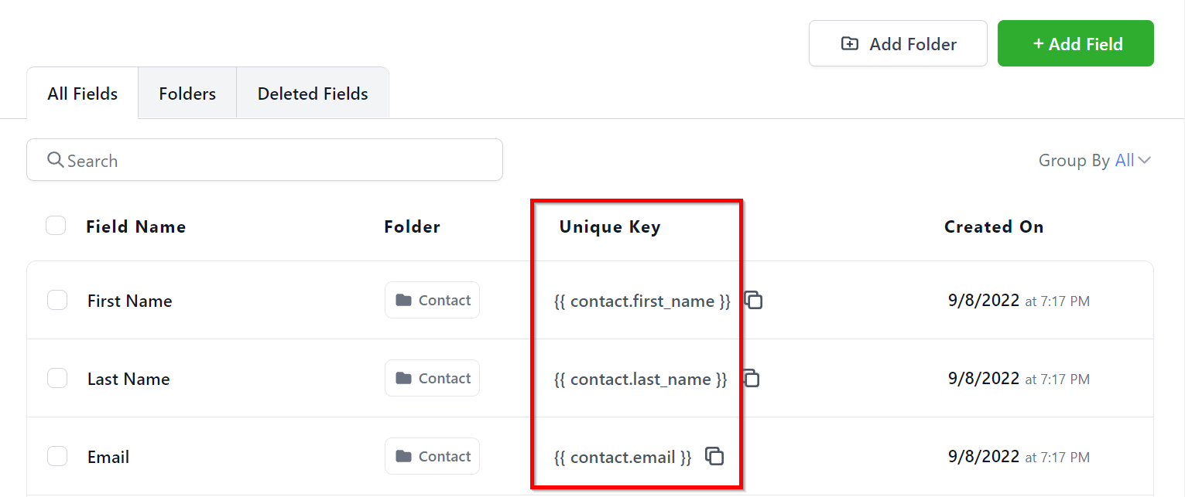1185x497 pixels.
Task: Select the All Fields tab
Action: [83, 94]
